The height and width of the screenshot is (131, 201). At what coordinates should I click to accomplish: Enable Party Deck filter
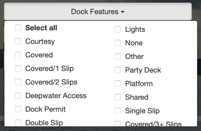click(x=118, y=70)
